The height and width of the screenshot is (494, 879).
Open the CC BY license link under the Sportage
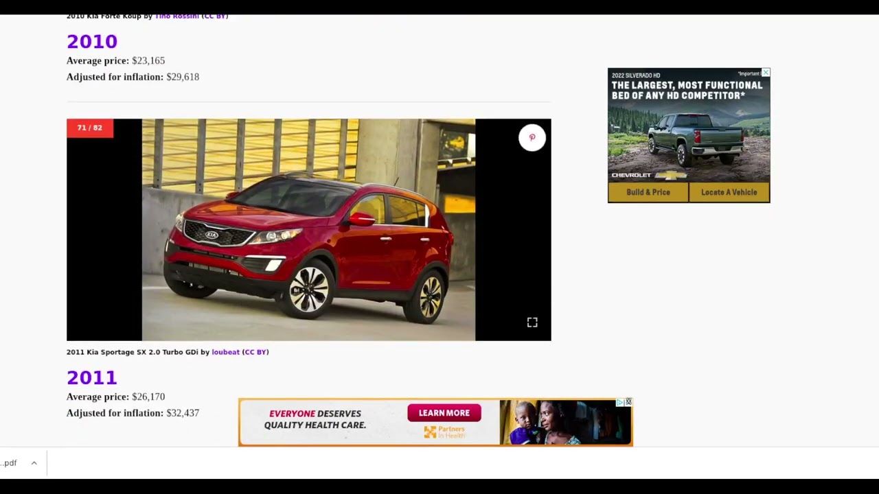tap(255, 352)
